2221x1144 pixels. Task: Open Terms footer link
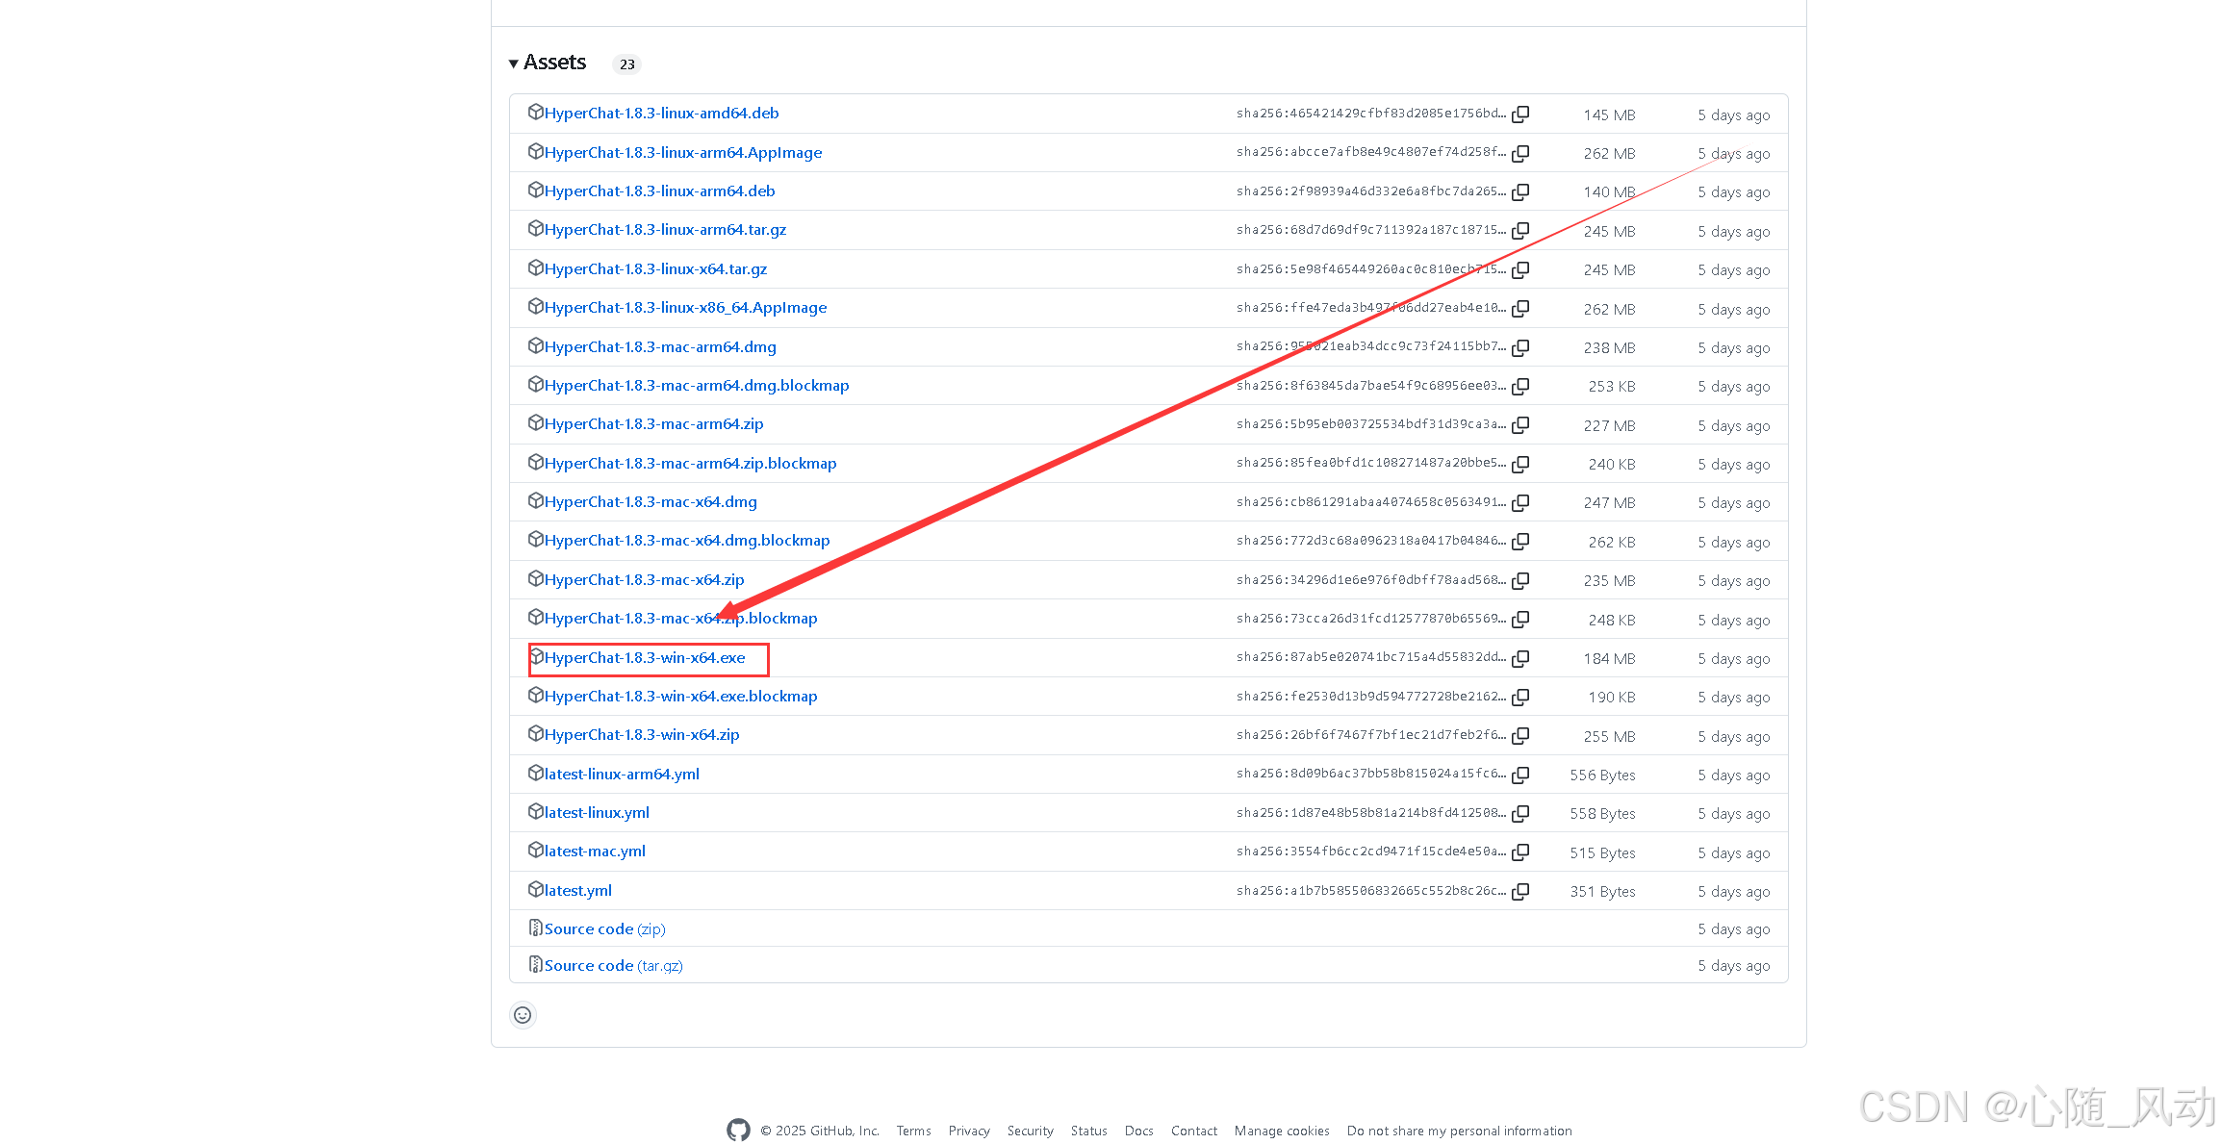[x=913, y=1131]
